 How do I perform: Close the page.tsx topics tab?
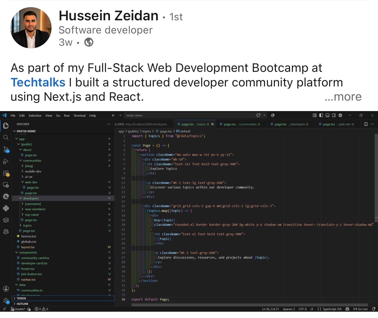click(212, 124)
